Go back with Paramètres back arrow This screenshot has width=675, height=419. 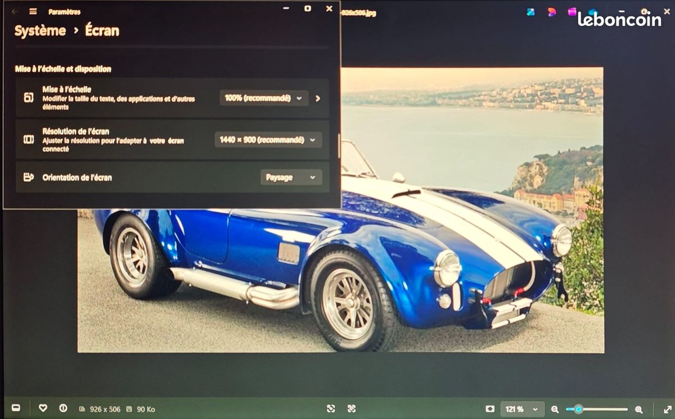tap(14, 11)
